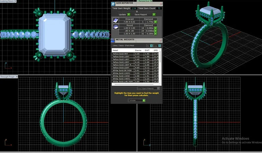Image resolution: width=262 pixels, height=153 pixels.
Task: Select the Yellow Gold:10KY row
Action: [135, 57]
